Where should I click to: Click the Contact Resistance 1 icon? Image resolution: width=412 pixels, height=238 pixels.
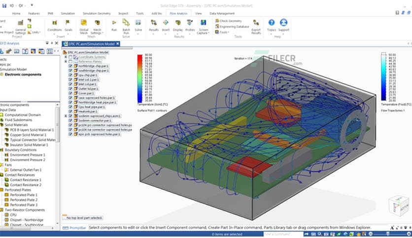pyautogui.click(x=6, y=180)
